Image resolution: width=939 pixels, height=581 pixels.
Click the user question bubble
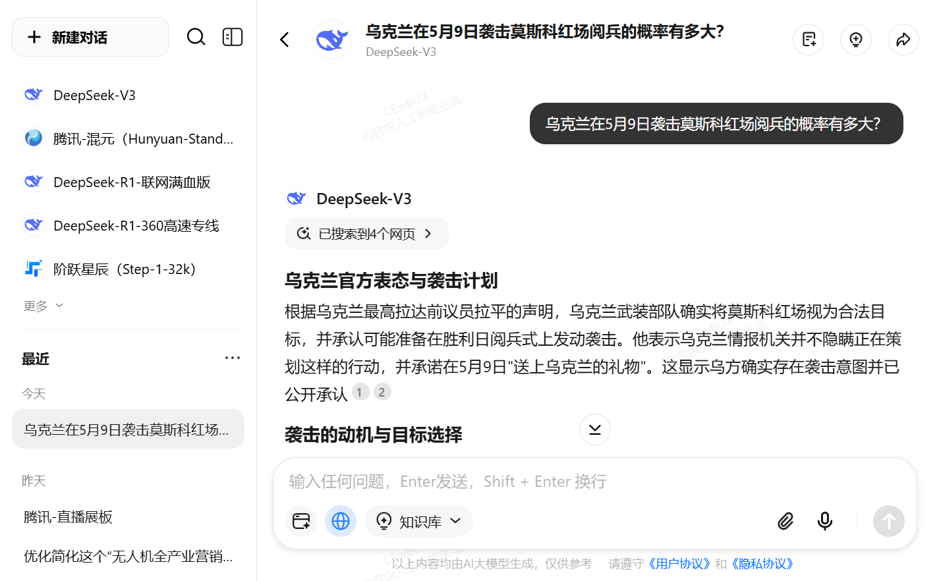(716, 123)
